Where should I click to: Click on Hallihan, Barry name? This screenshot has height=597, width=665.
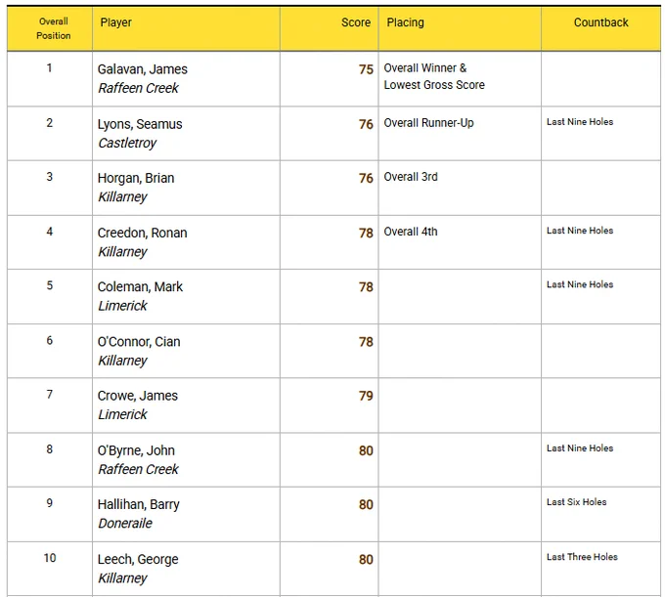click(x=138, y=504)
